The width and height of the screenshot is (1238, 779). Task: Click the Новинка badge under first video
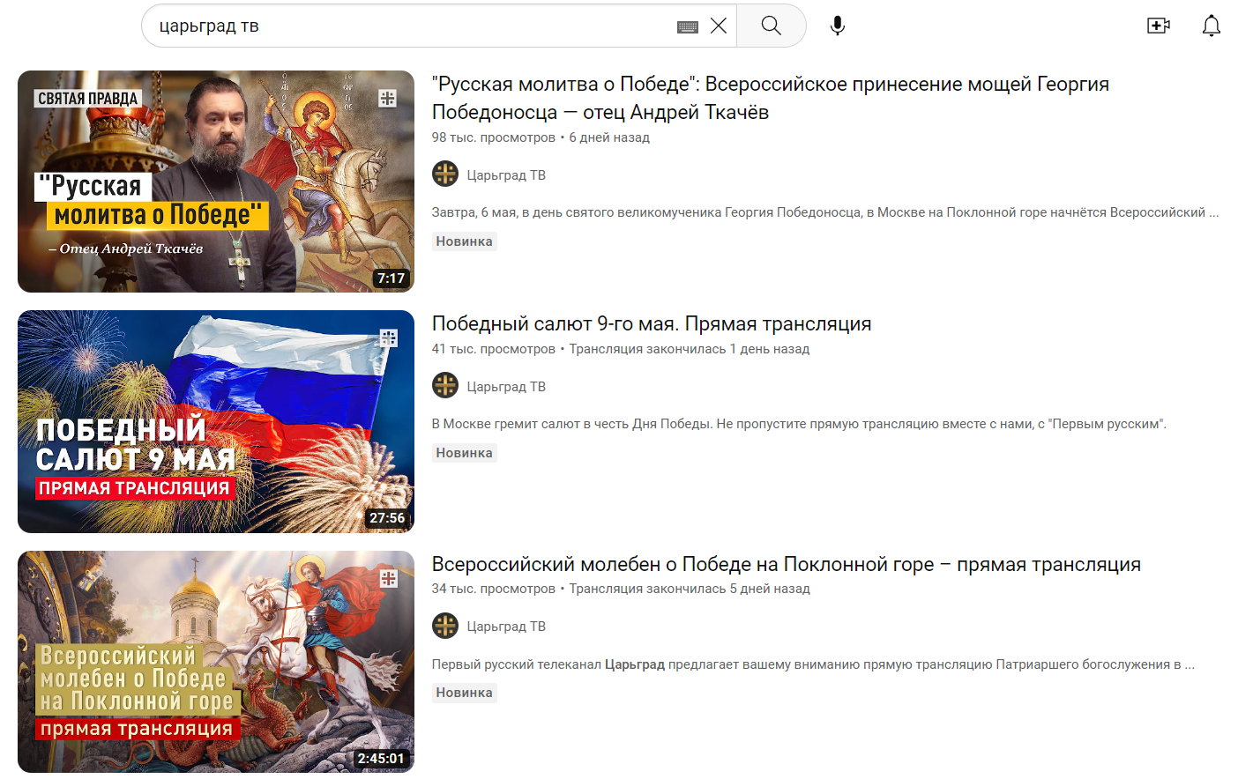[465, 241]
